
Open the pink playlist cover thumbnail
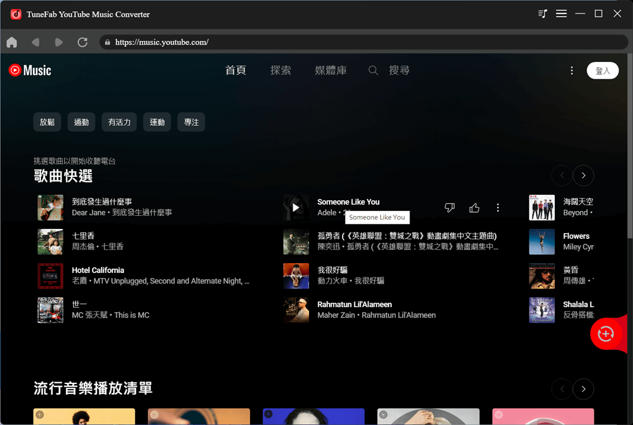tap(543, 416)
